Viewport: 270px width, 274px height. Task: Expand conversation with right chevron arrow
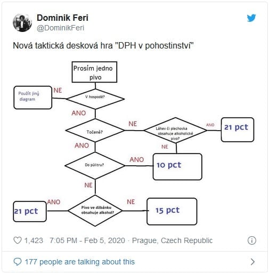click(x=252, y=262)
